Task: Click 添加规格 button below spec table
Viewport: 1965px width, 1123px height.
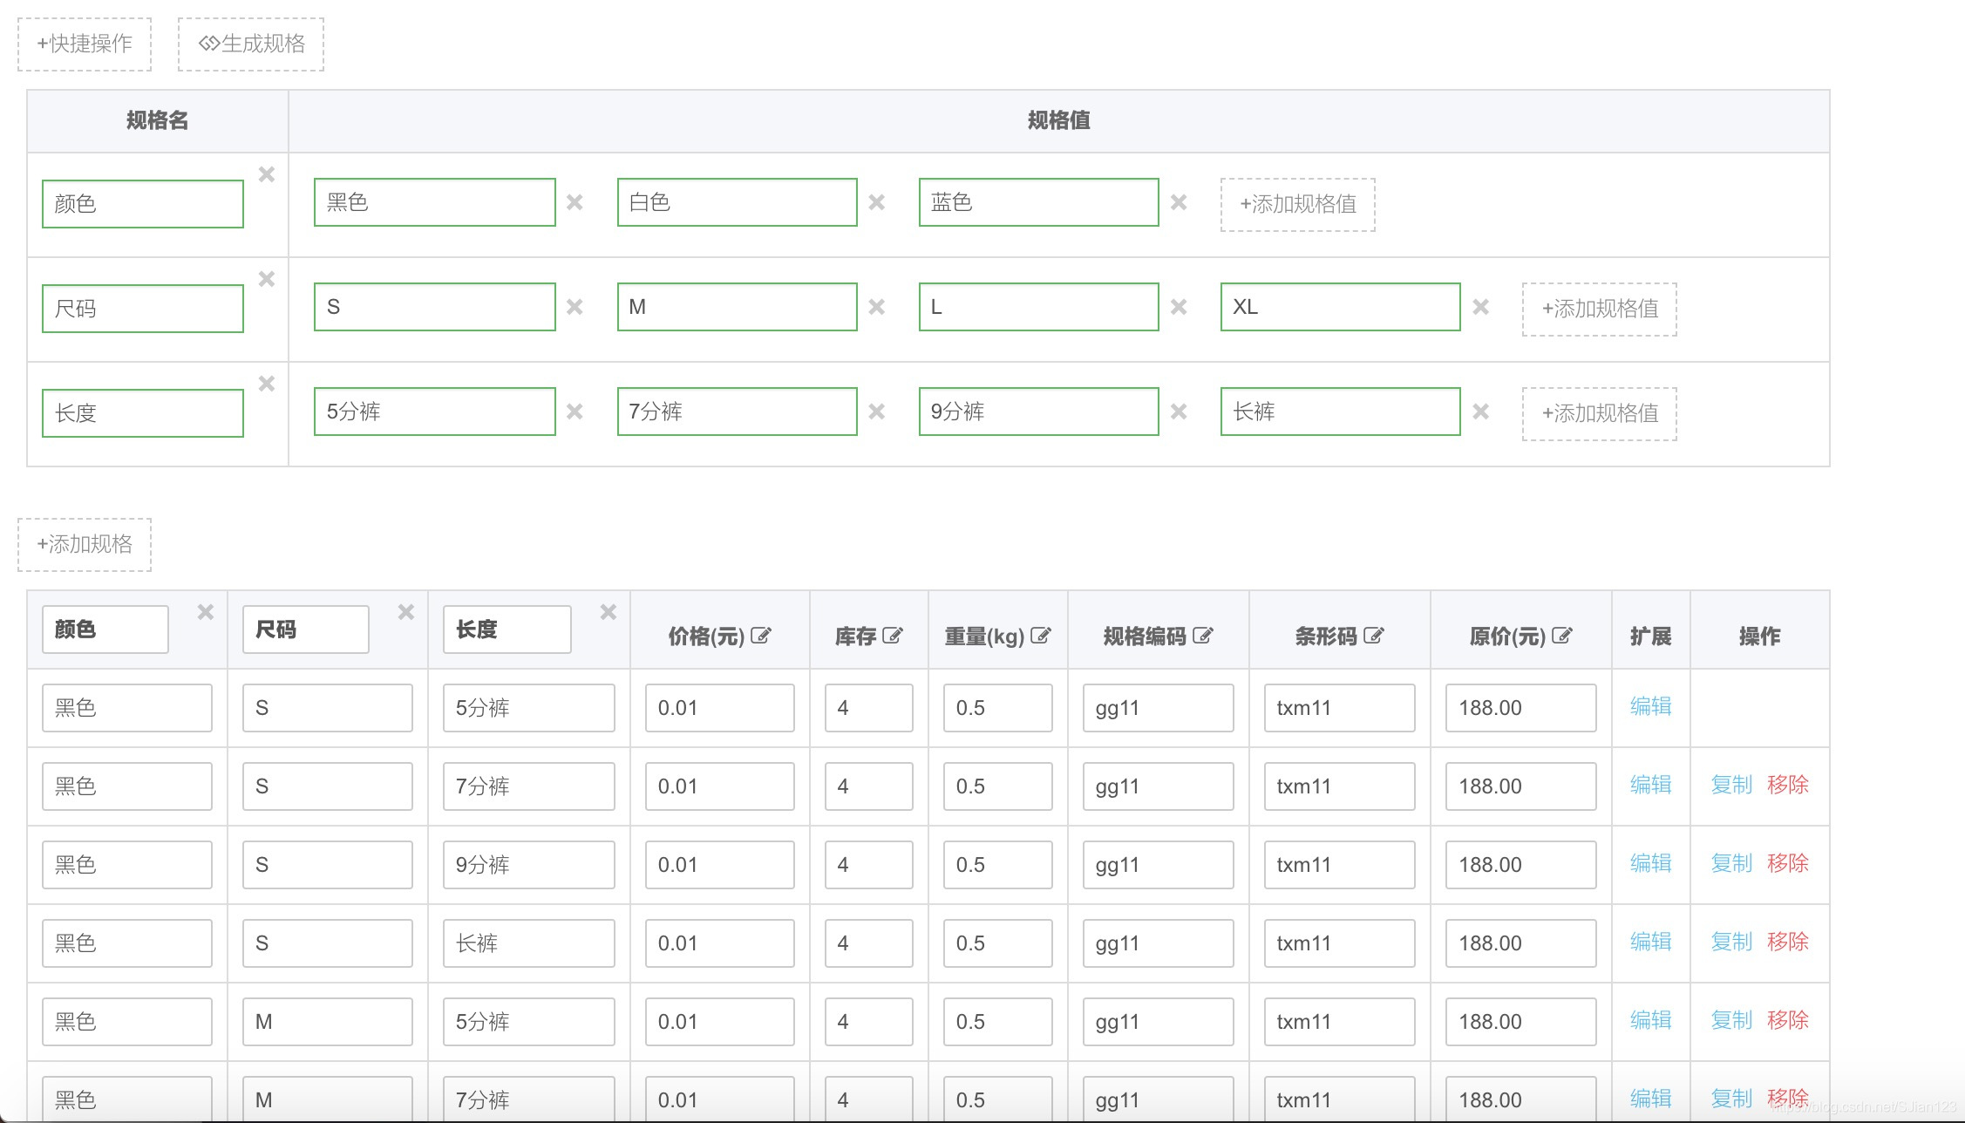Action: (x=85, y=544)
